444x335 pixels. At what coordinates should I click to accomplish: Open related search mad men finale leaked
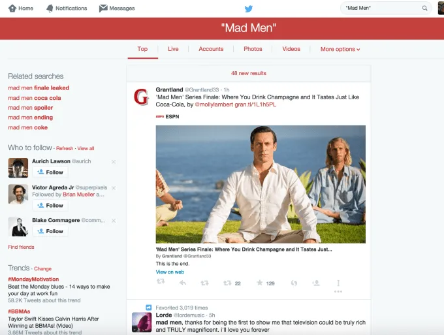[x=39, y=88]
